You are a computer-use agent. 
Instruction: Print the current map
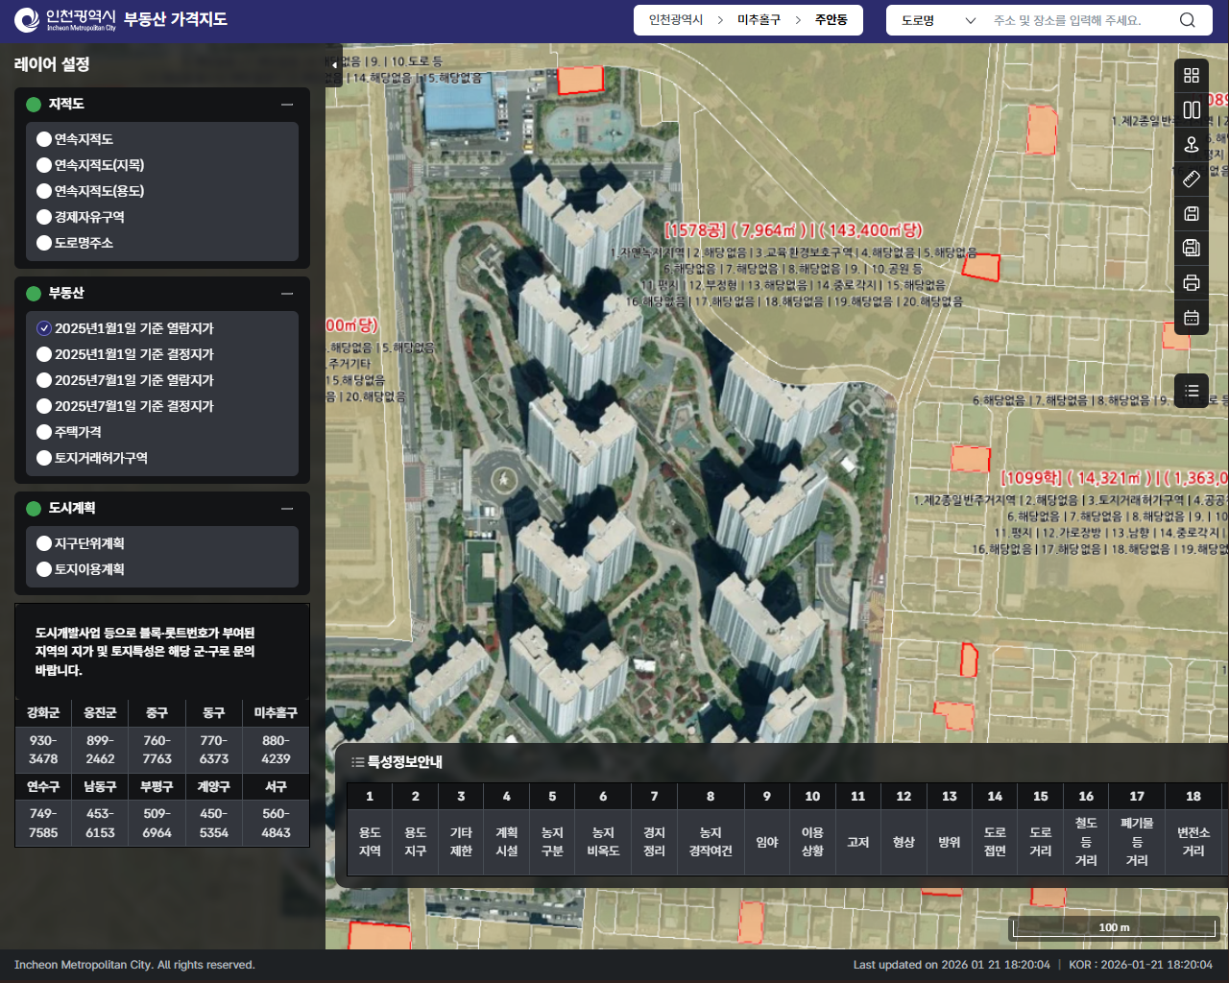(x=1192, y=283)
